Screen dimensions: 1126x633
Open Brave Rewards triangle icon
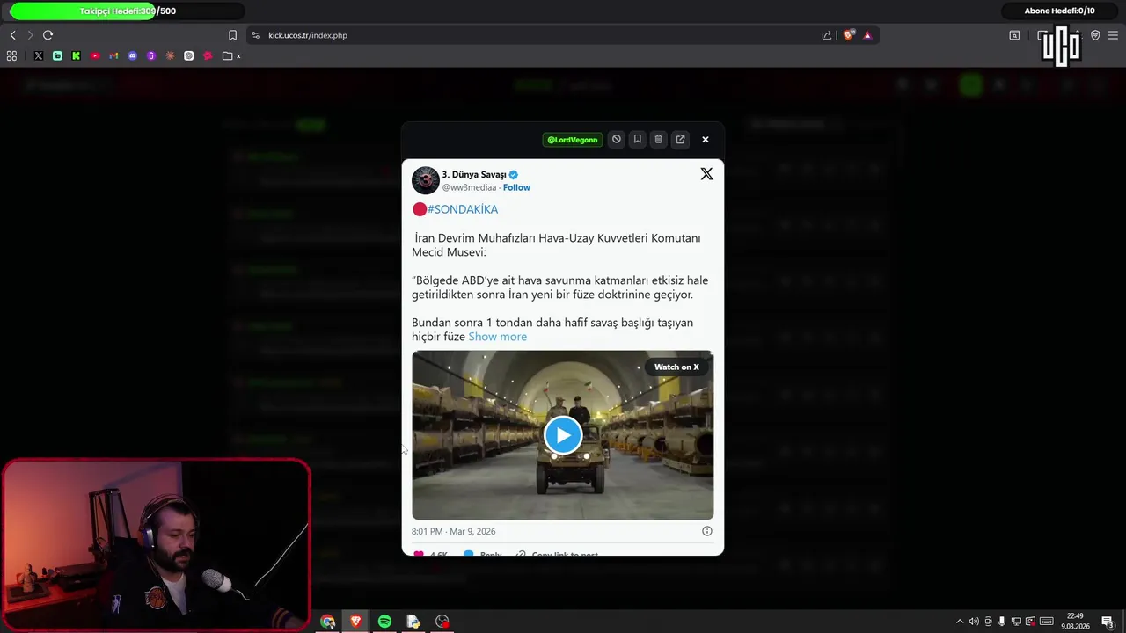(x=867, y=35)
